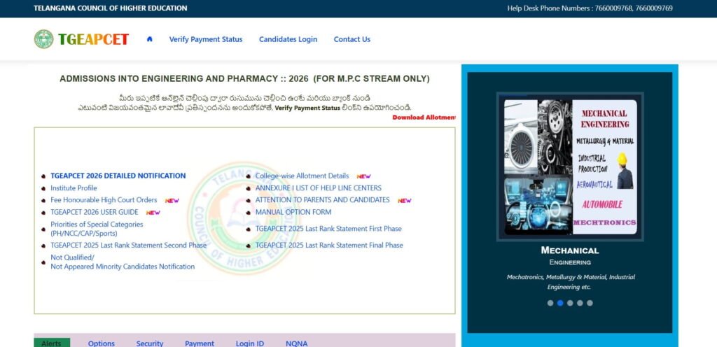Go to third carousel slide dot
This screenshot has width=717, height=347.
click(x=570, y=303)
